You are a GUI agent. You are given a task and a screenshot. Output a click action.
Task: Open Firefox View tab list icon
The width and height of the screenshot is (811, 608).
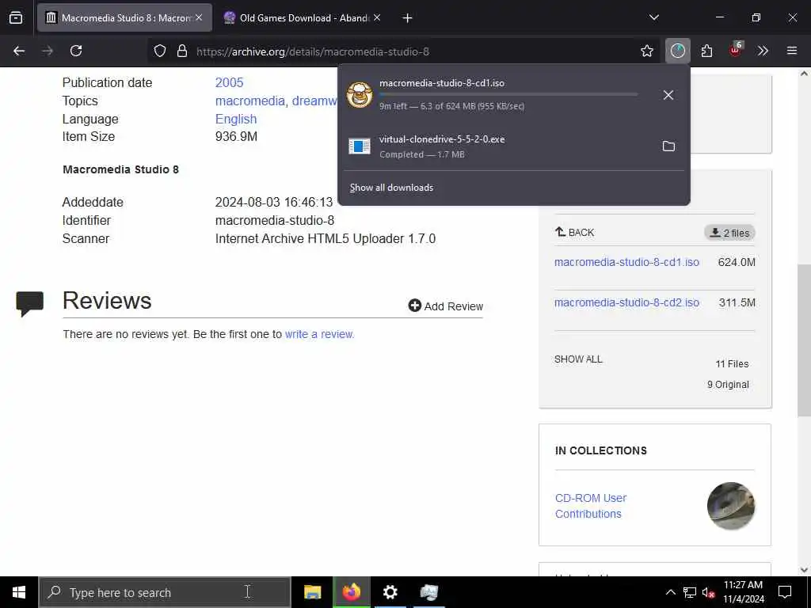[x=16, y=17]
